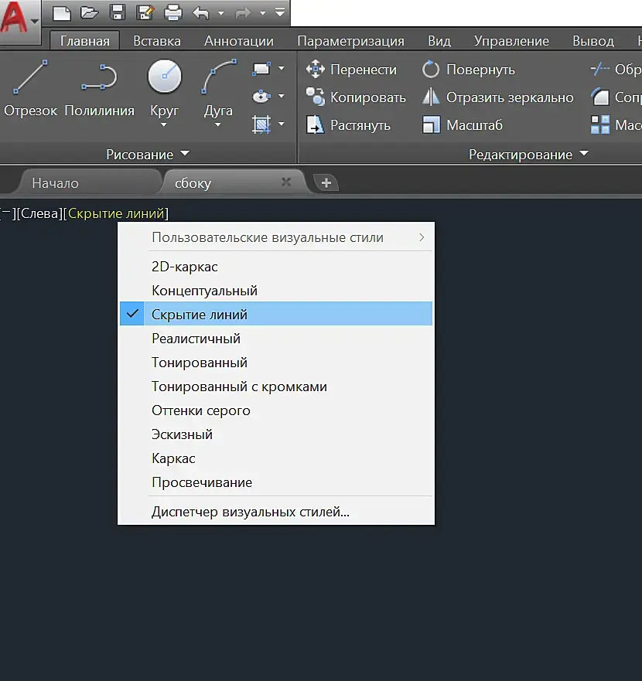Select the rectangle draw tool
642x681 pixels.
coord(261,69)
